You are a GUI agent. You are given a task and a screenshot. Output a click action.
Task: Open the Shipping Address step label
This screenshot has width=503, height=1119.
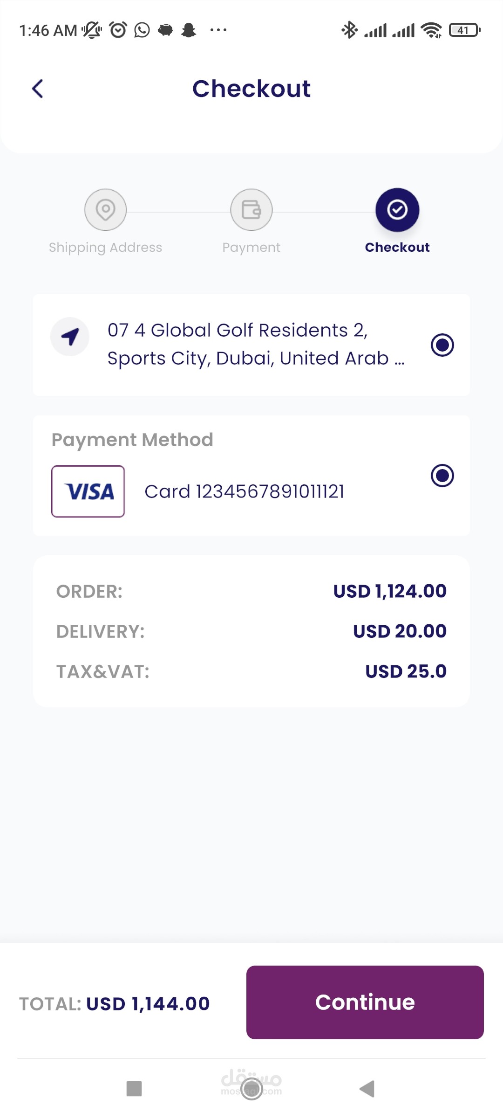click(105, 248)
